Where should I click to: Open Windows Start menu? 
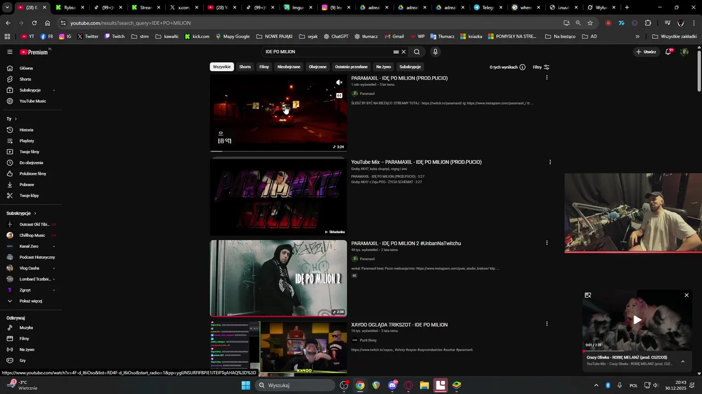pyautogui.click(x=246, y=385)
